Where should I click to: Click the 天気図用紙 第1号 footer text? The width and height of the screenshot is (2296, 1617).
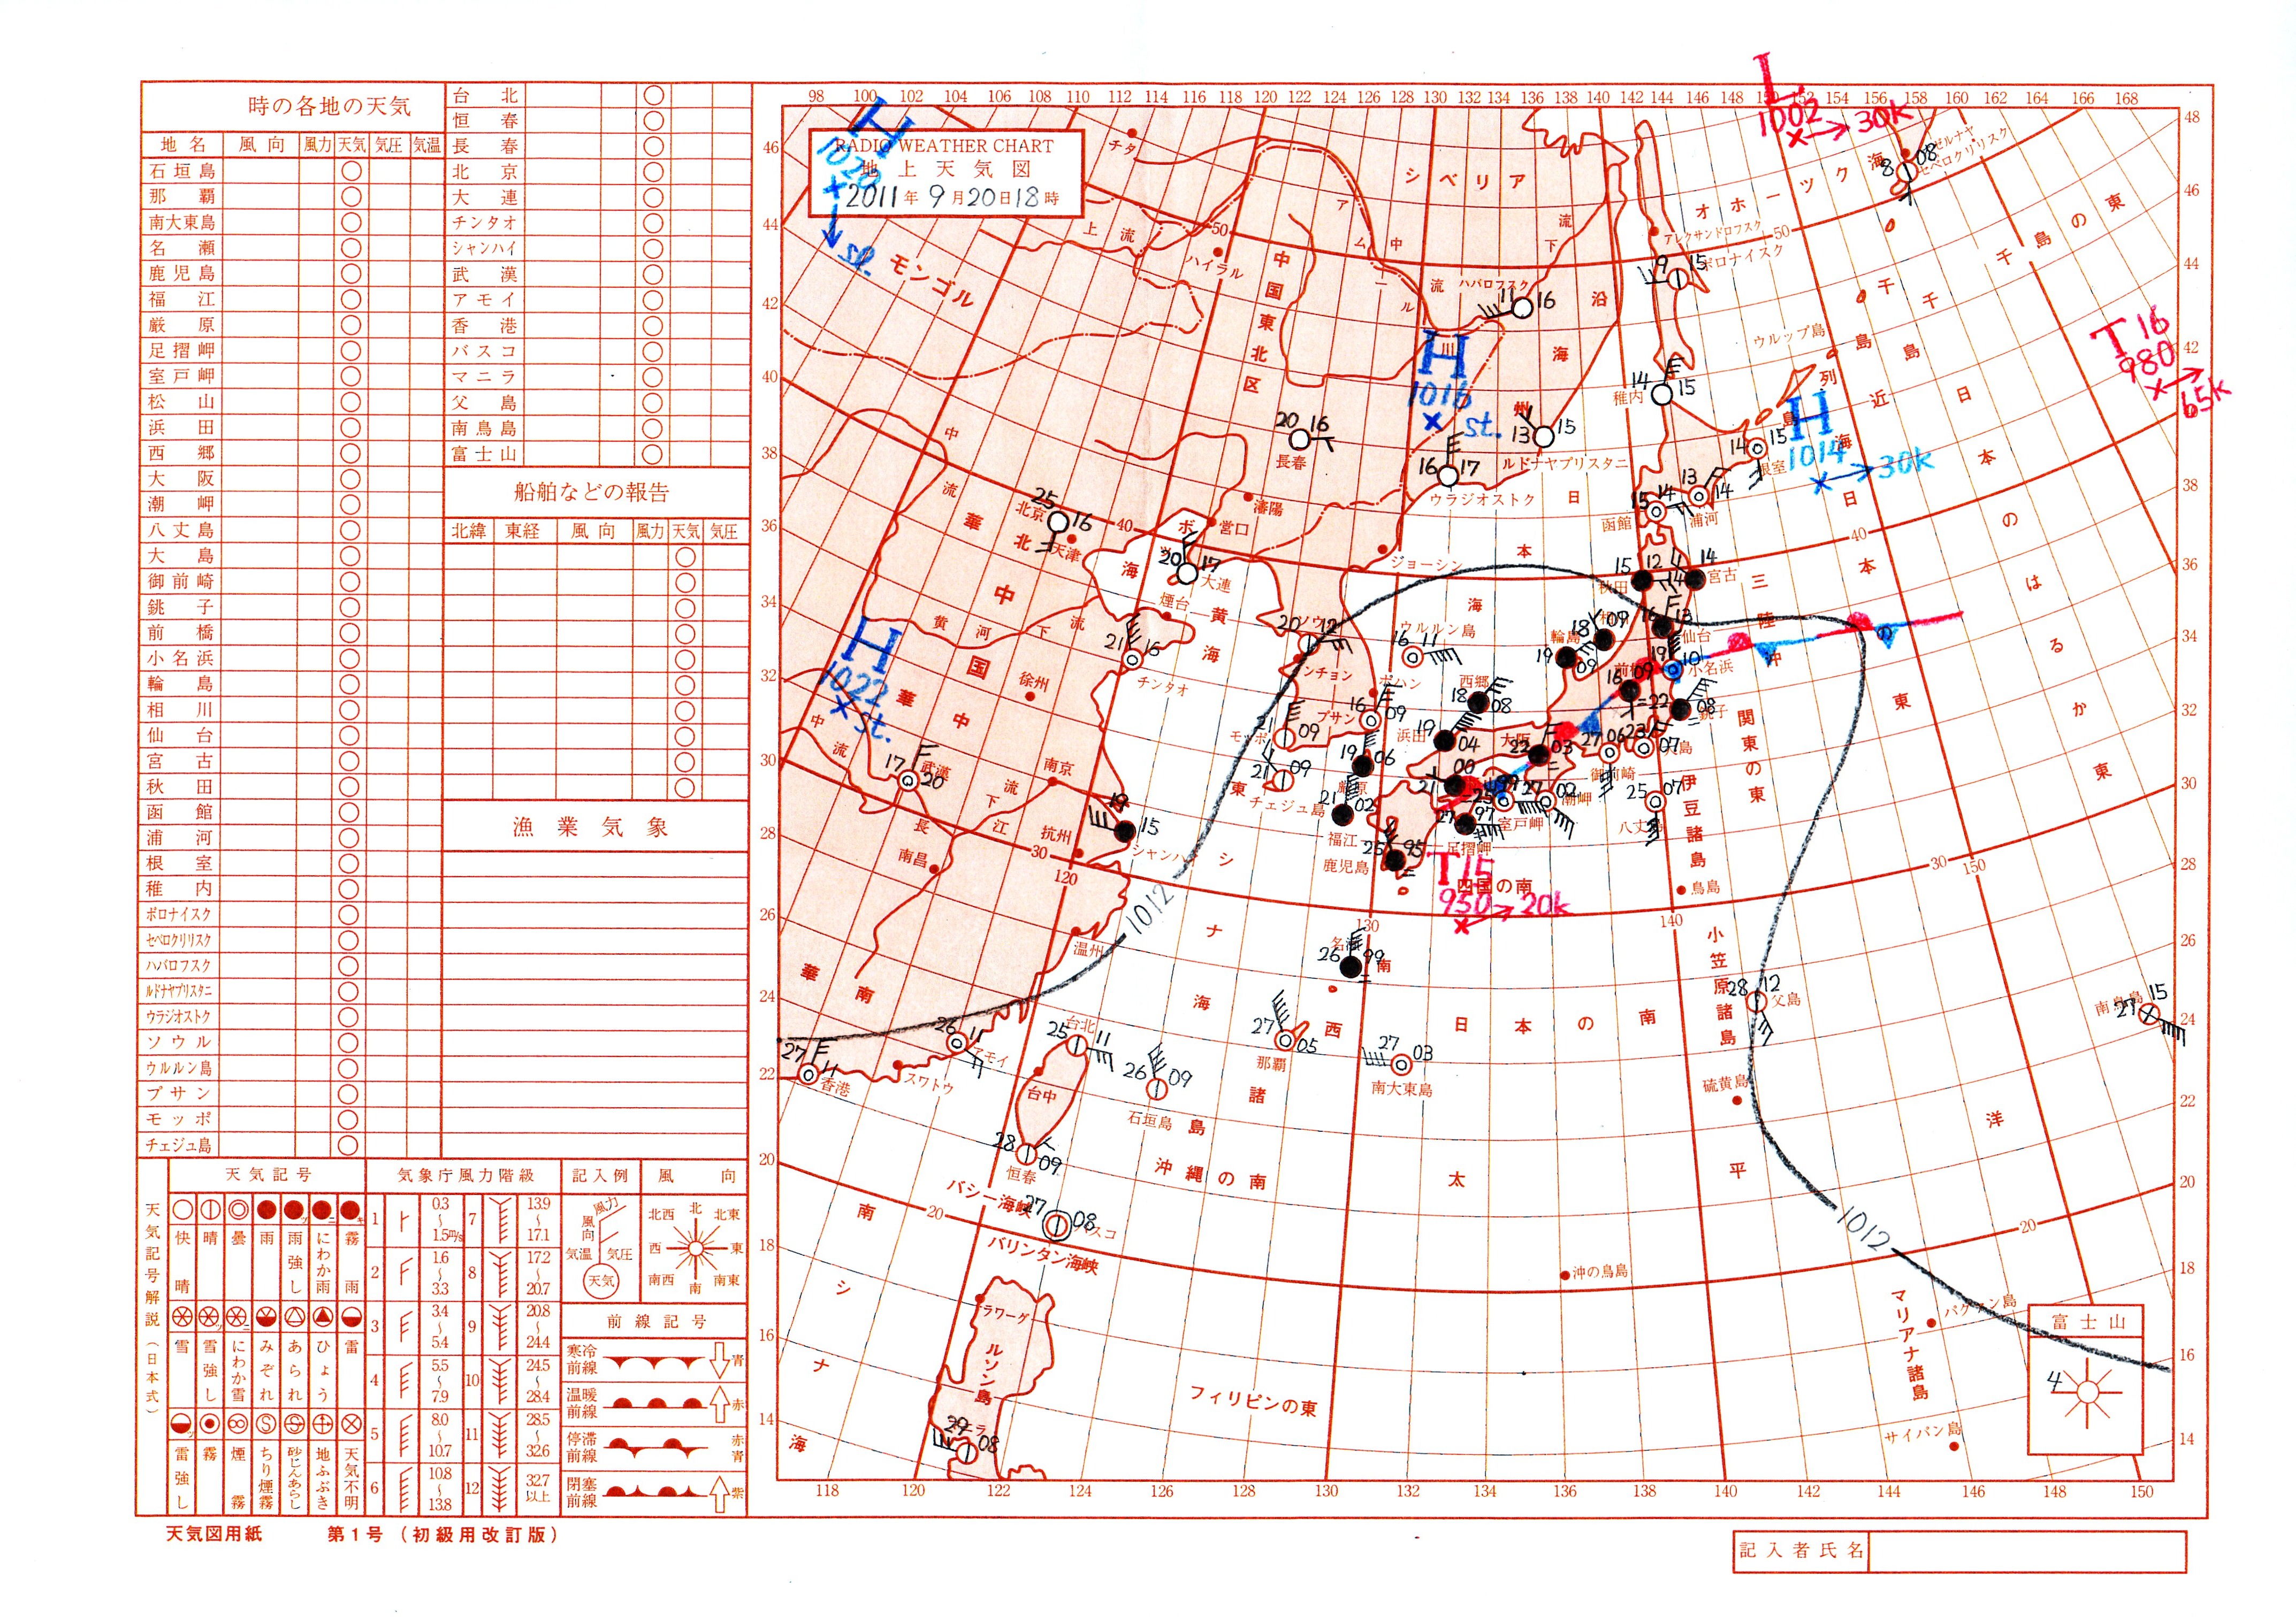(x=361, y=1534)
